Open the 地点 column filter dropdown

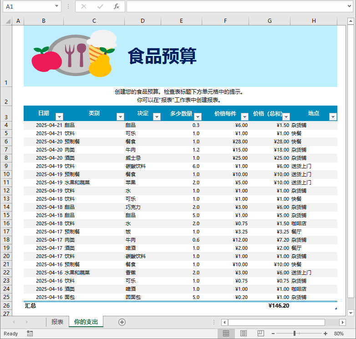point(333,116)
